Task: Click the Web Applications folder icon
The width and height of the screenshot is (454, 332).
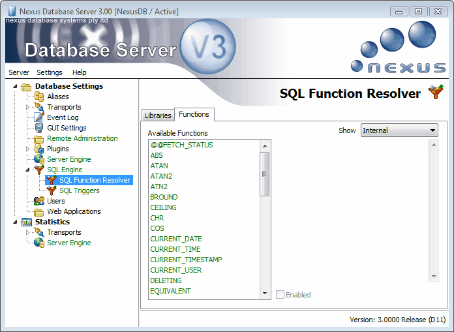Action: pos(38,212)
